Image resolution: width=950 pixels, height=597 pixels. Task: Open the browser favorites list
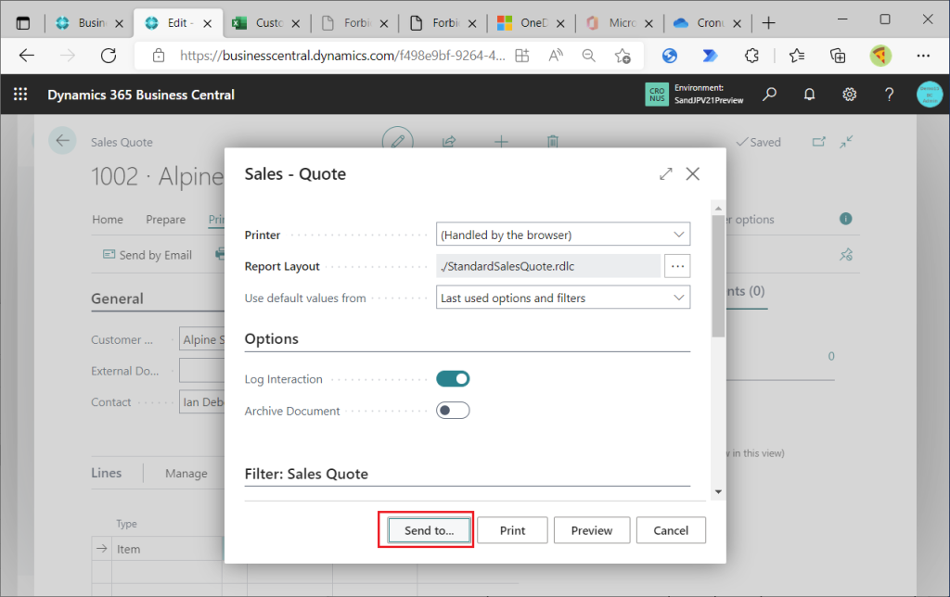[x=797, y=56]
